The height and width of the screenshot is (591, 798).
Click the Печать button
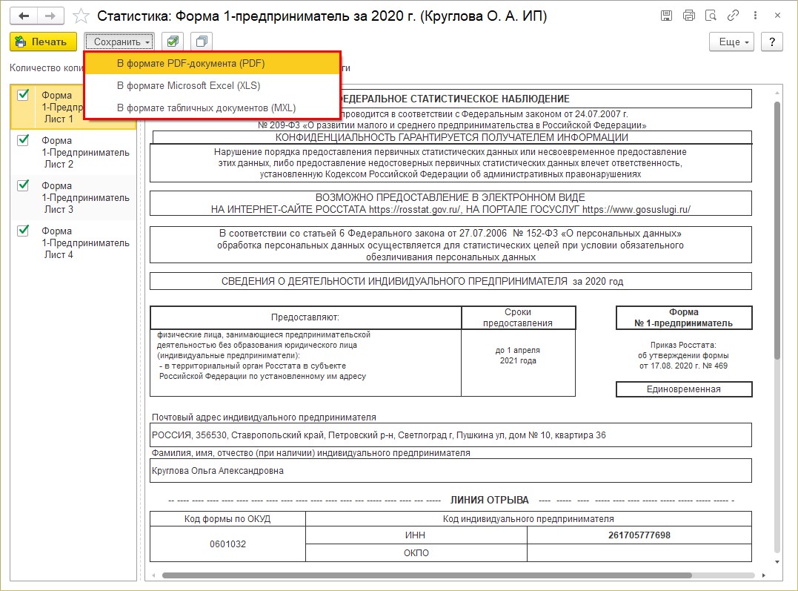point(43,42)
